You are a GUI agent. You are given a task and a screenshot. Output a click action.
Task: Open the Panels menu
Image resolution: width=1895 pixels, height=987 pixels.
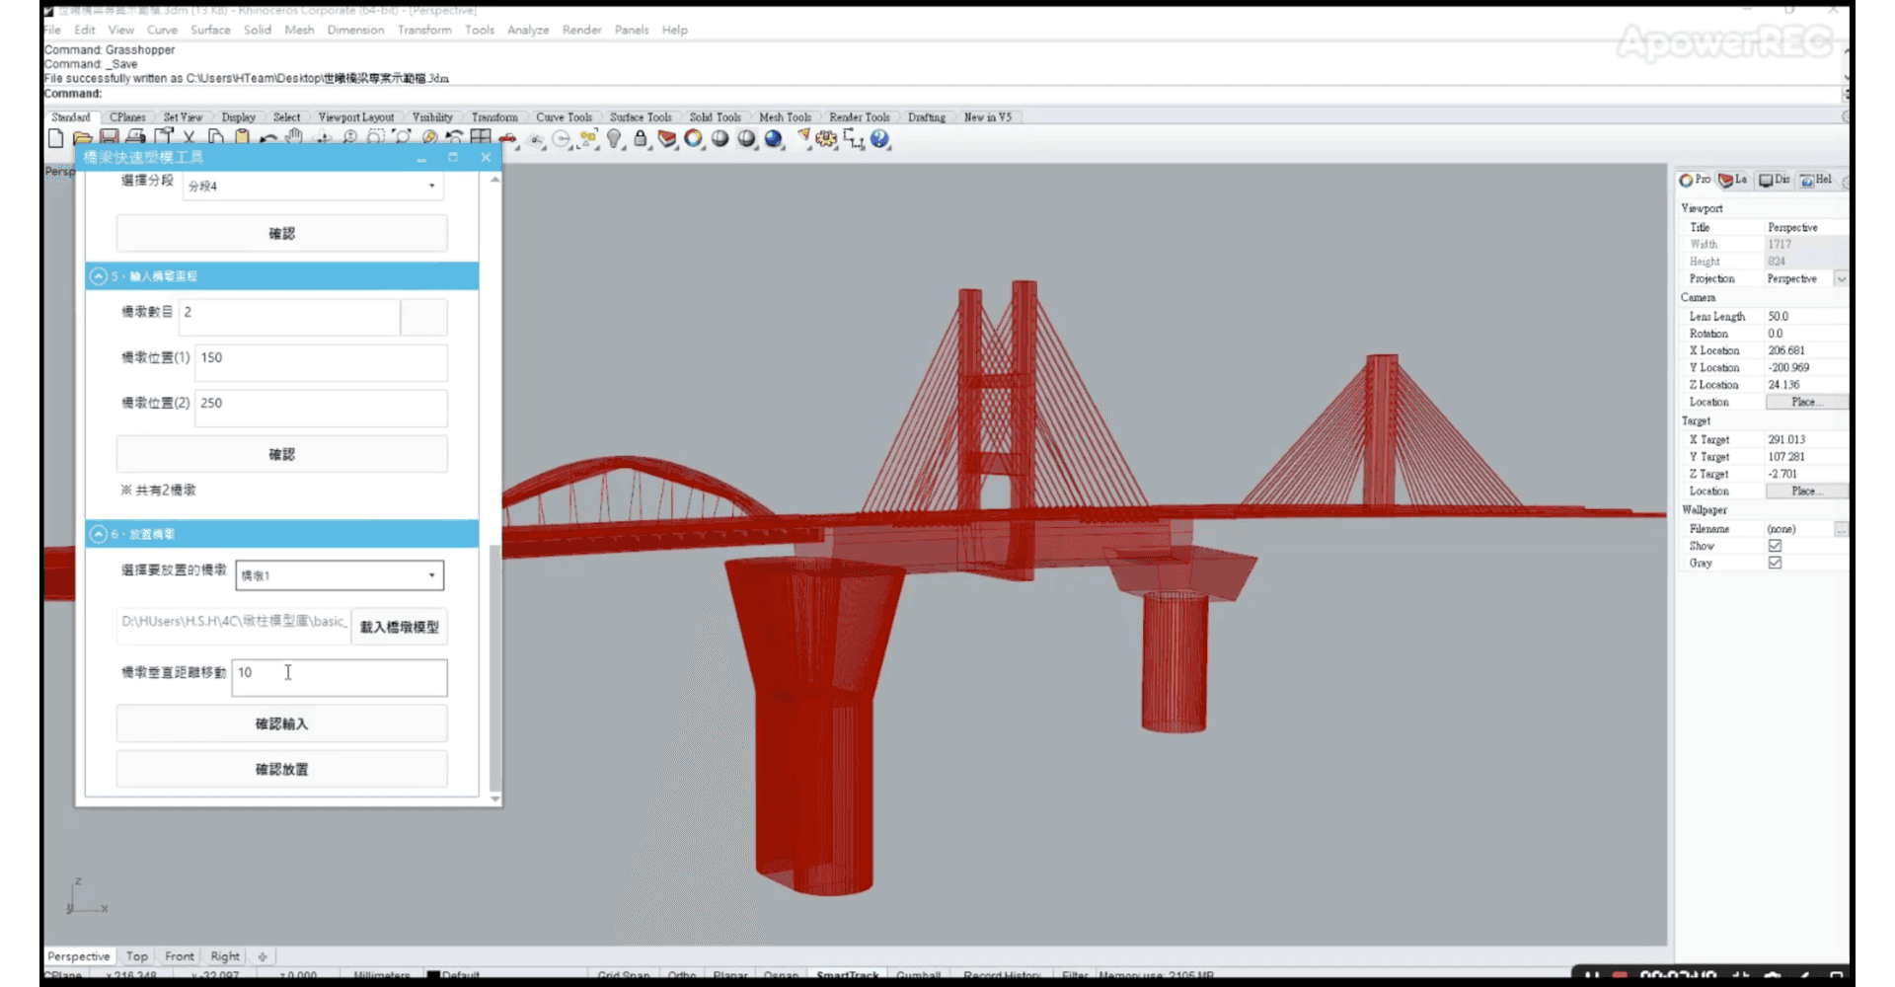coord(632,30)
